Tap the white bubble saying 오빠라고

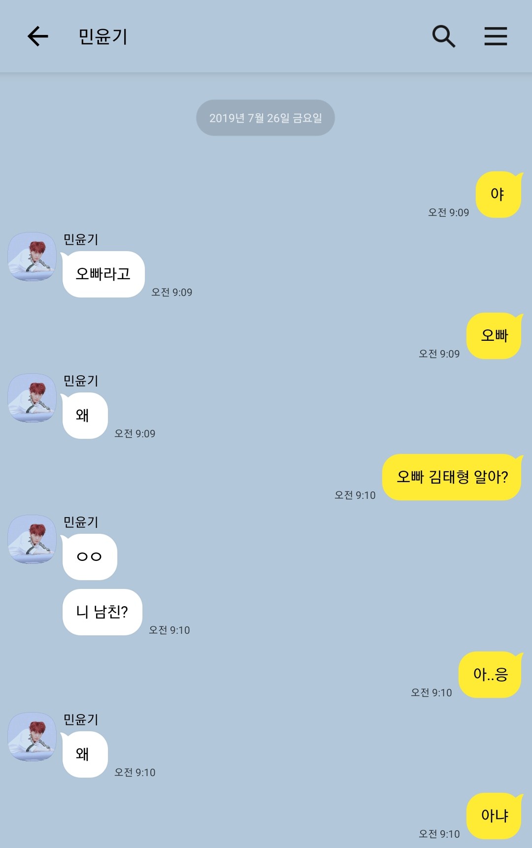(103, 274)
